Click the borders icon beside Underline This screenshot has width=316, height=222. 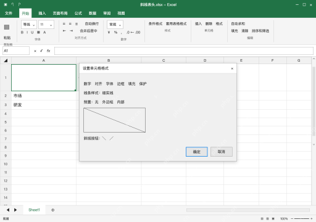point(38,32)
